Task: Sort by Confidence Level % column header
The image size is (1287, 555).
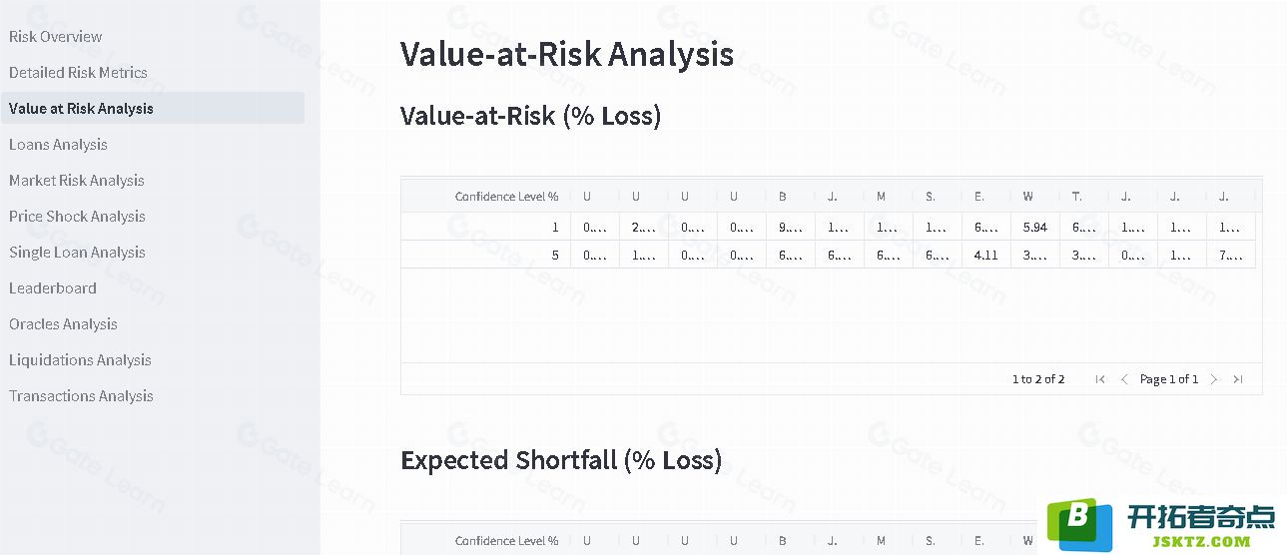Action: 506,197
